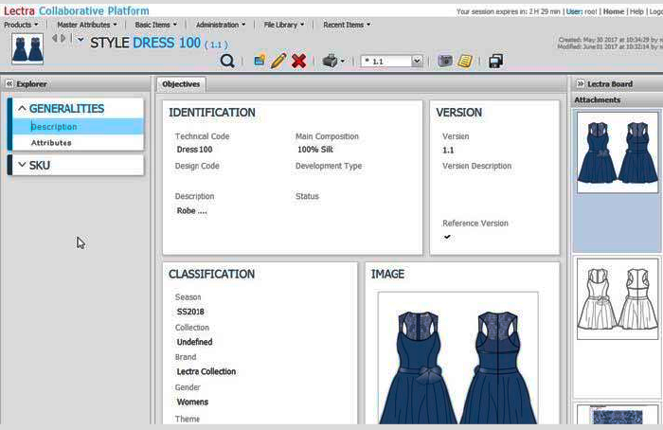Toggle the Reference Version checkmark
663x430 pixels.
click(447, 237)
